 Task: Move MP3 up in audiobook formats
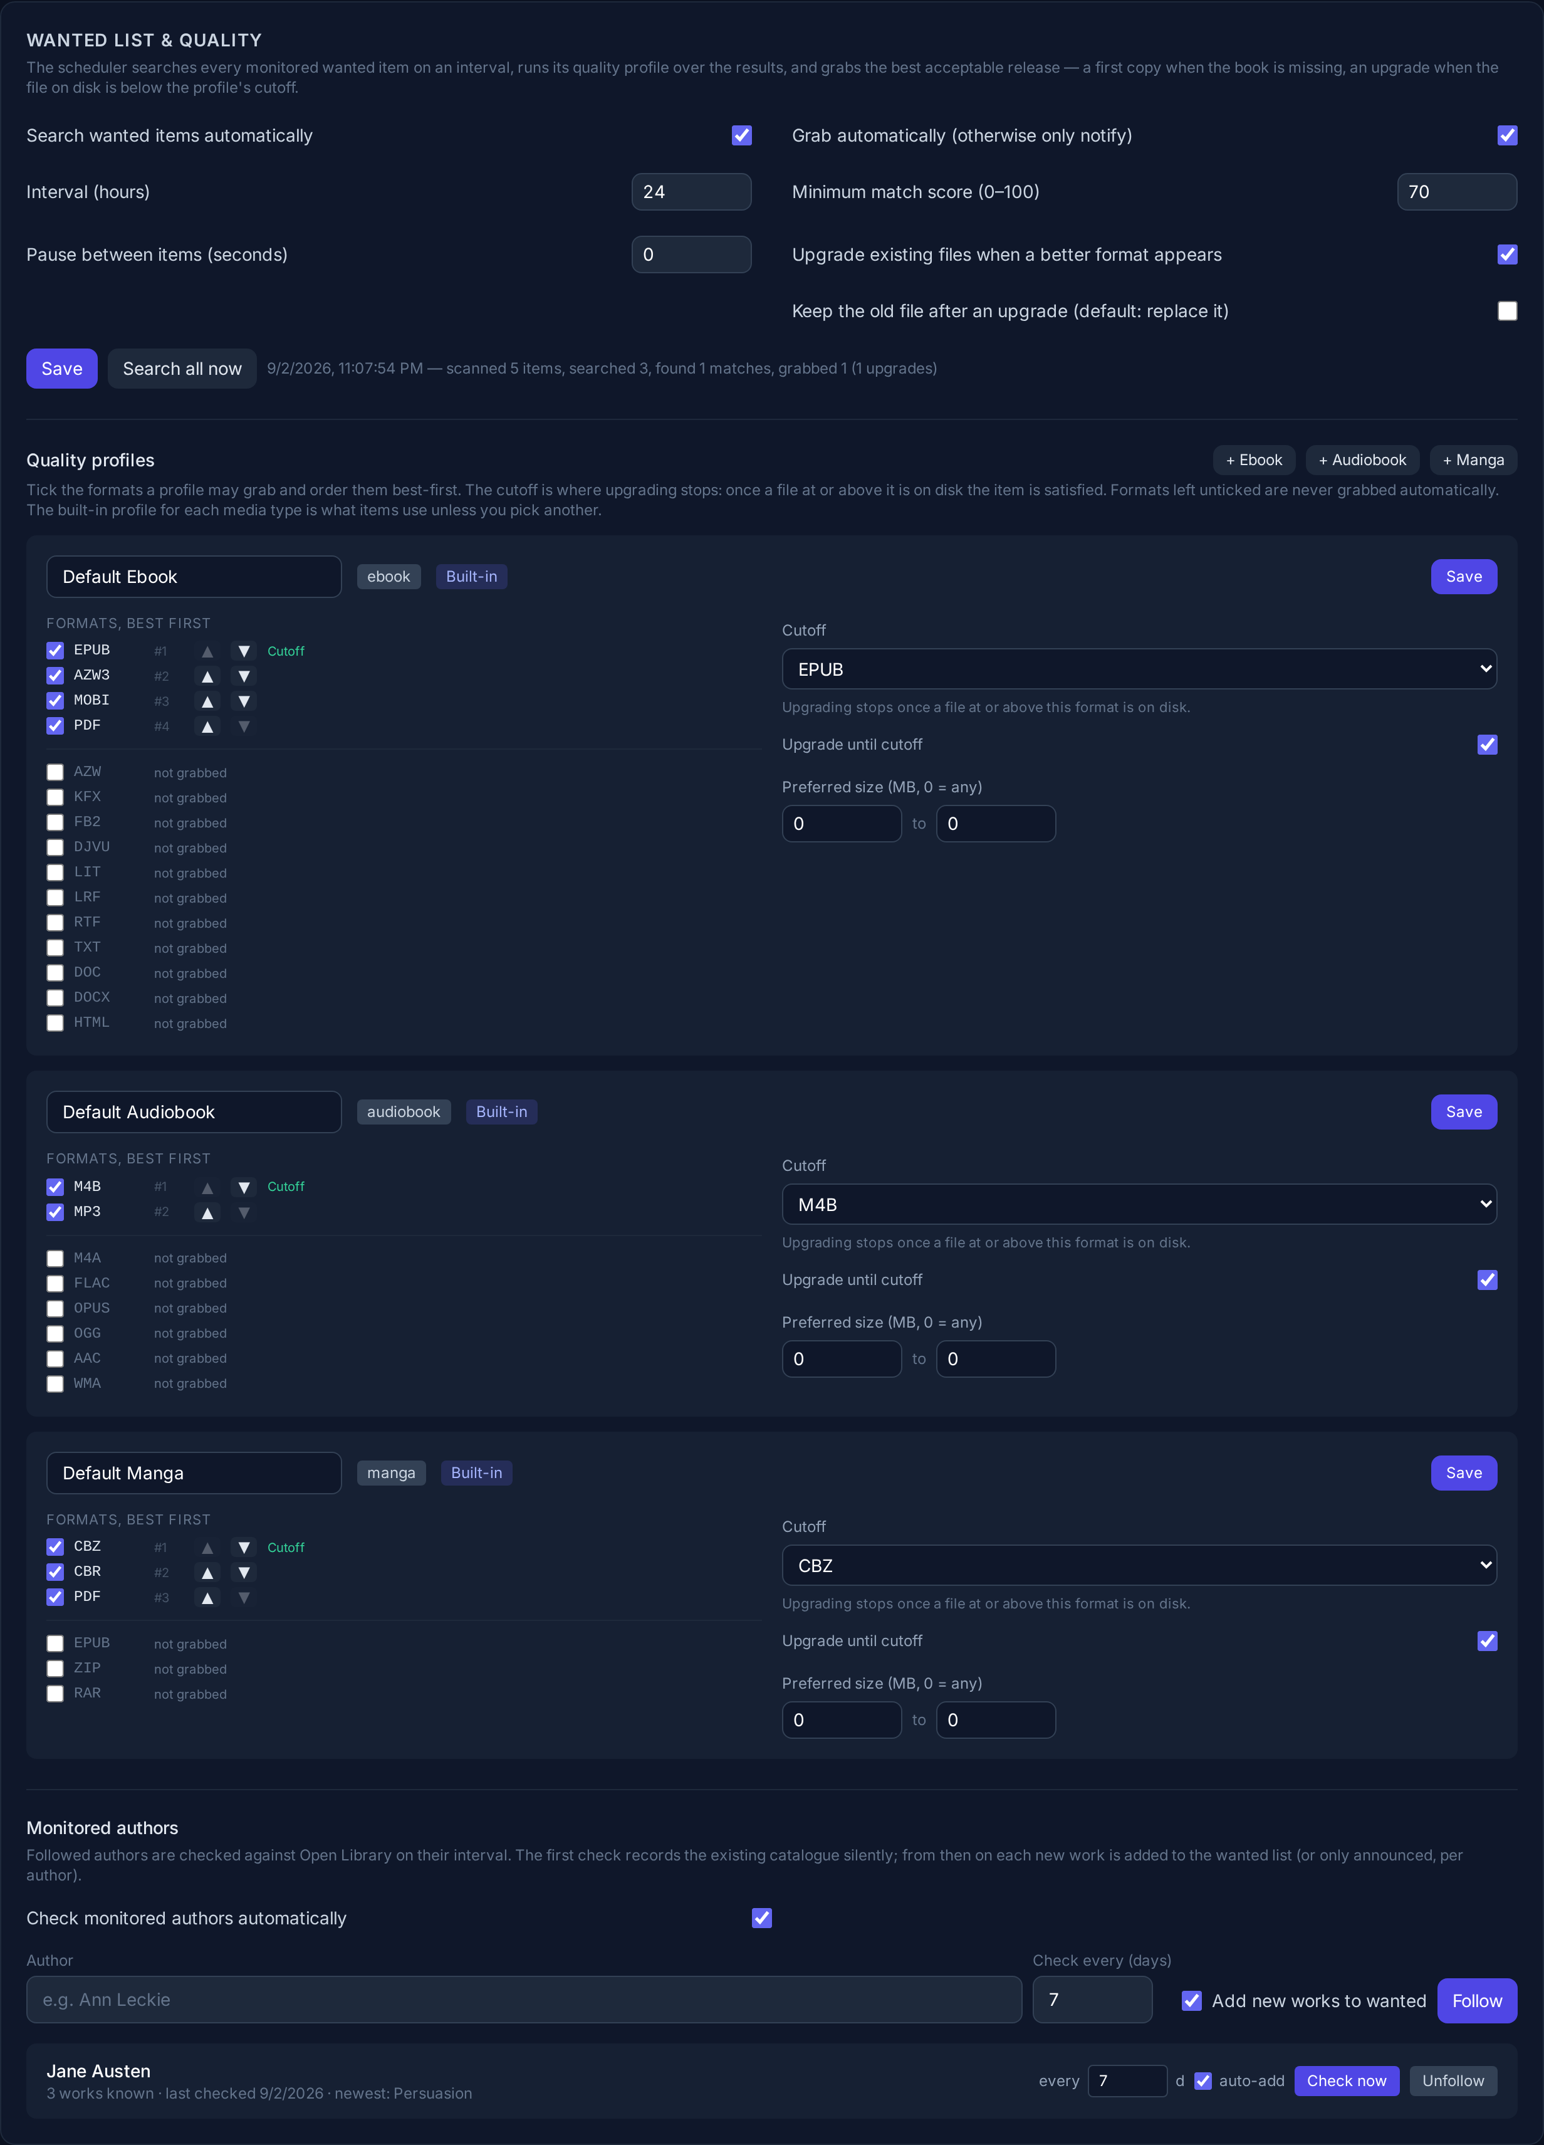207,1212
